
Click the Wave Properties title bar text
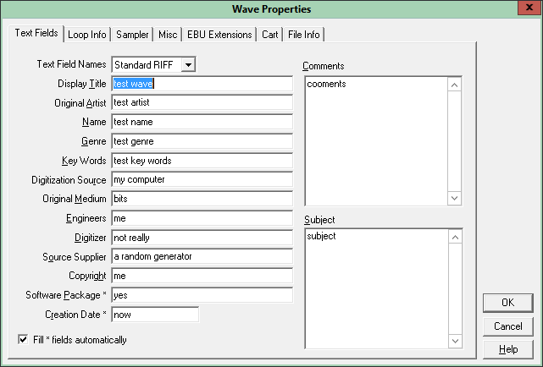tap(271, 9)
